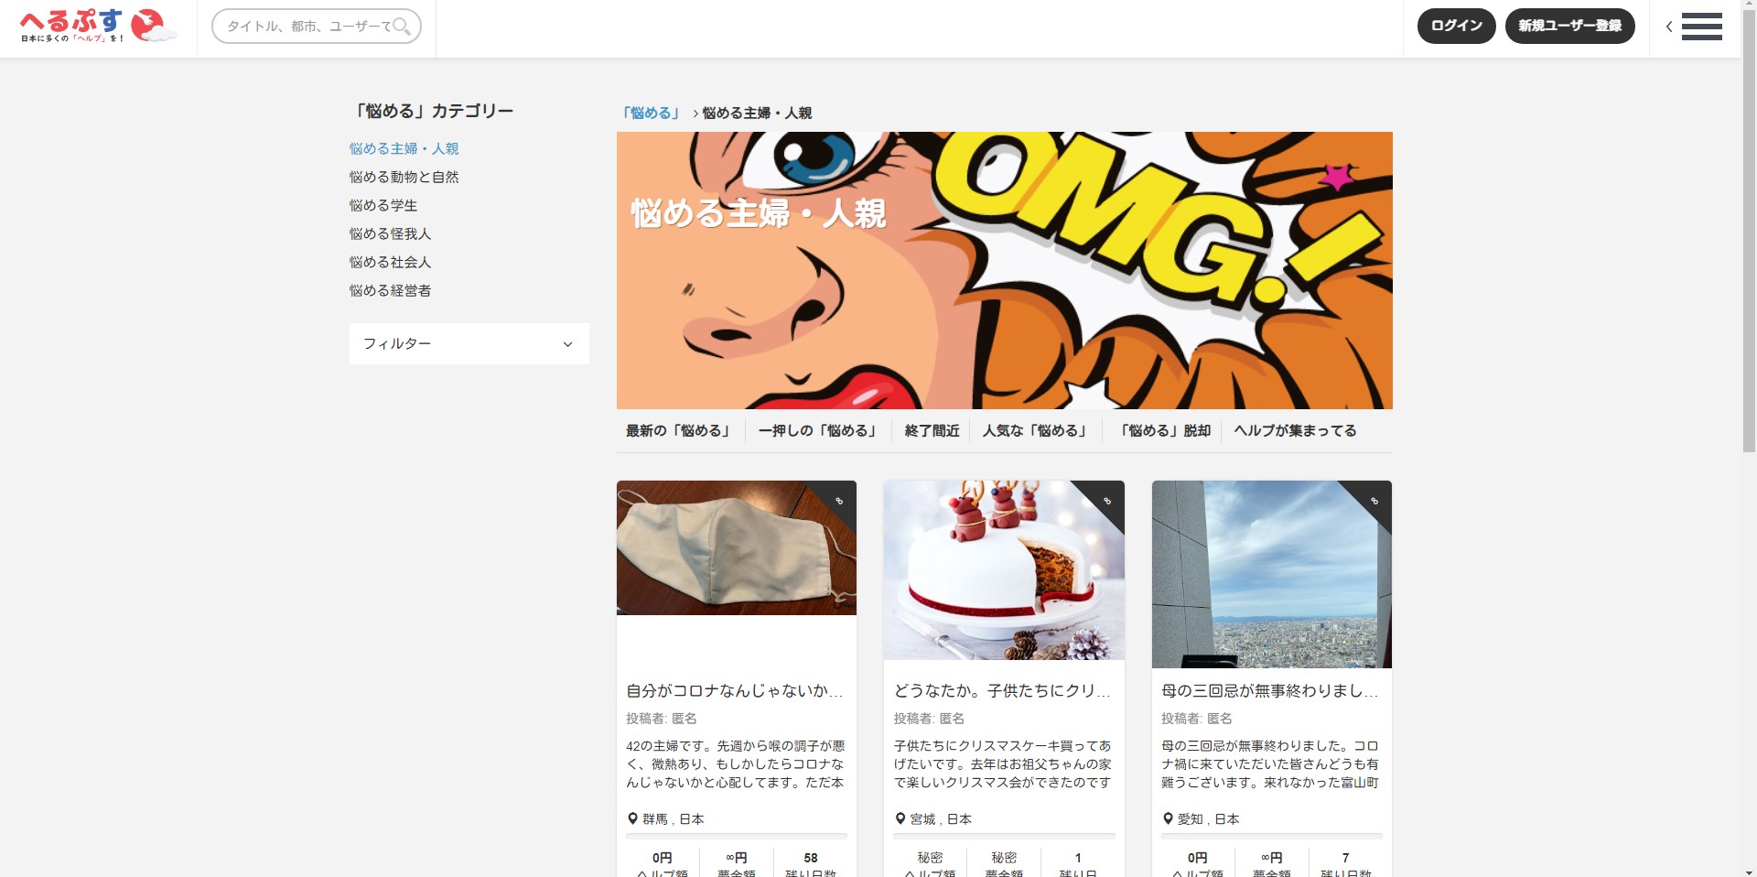
Task: Click the location pin next to 群馬, 日本
Action: pyautogui.click(x=632, y=818)
